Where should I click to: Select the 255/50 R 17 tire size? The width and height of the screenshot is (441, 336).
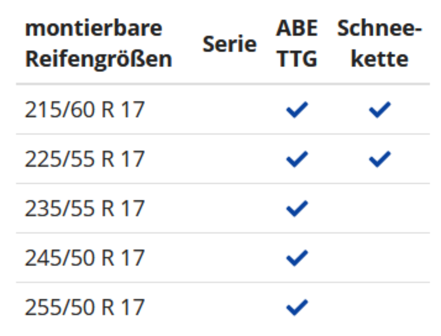coord(85,307)
